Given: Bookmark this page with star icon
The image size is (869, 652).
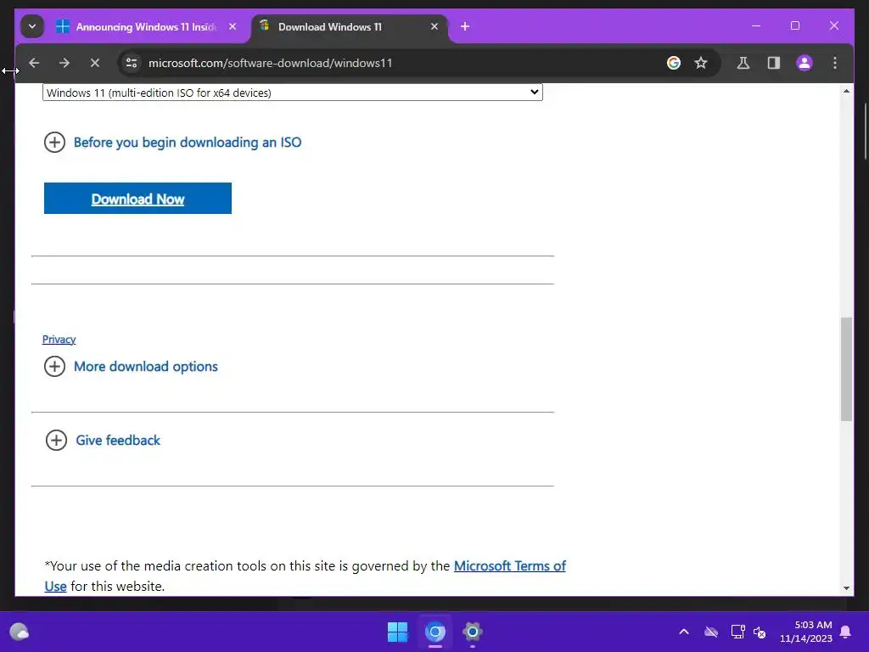Looking at the screenshot, I should 700,63.
